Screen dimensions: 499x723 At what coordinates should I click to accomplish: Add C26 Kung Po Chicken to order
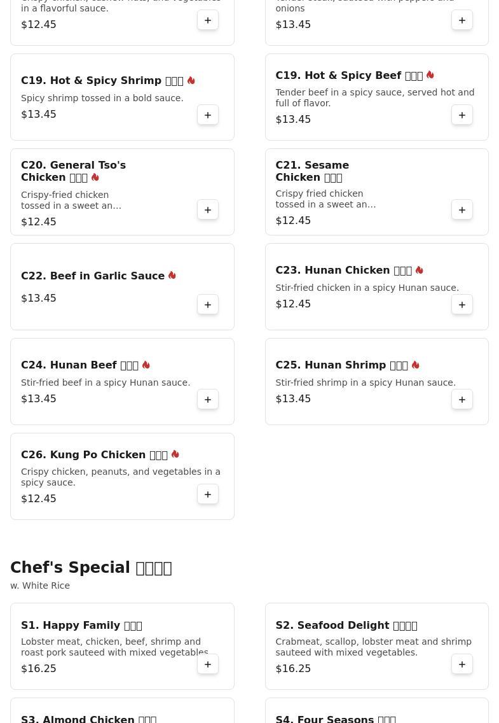click(x=208, y=495)
